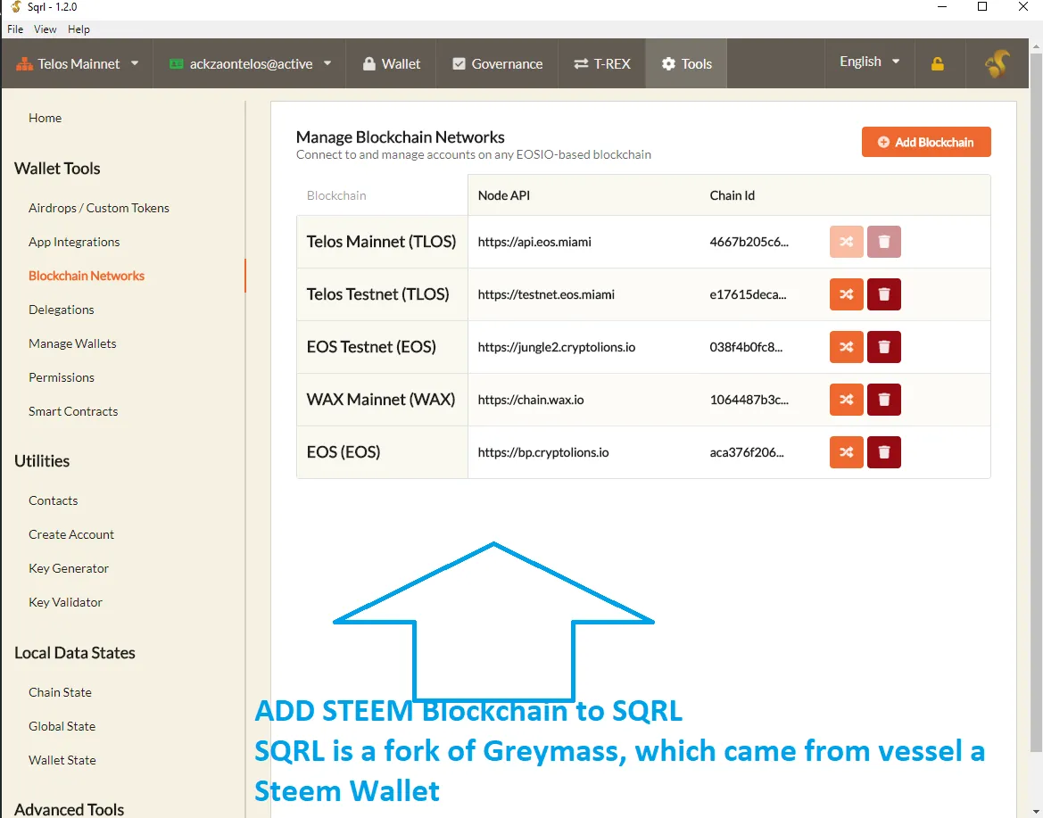Viewport: 1043px width, 818px height.
Task: Click https://chain.wax.io node API
Action: (531, 399)
